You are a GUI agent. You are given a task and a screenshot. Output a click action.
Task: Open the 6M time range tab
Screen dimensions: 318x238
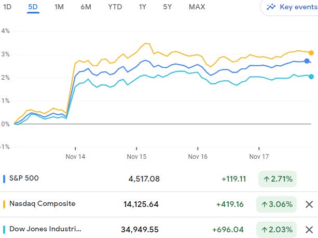(86, 7)
